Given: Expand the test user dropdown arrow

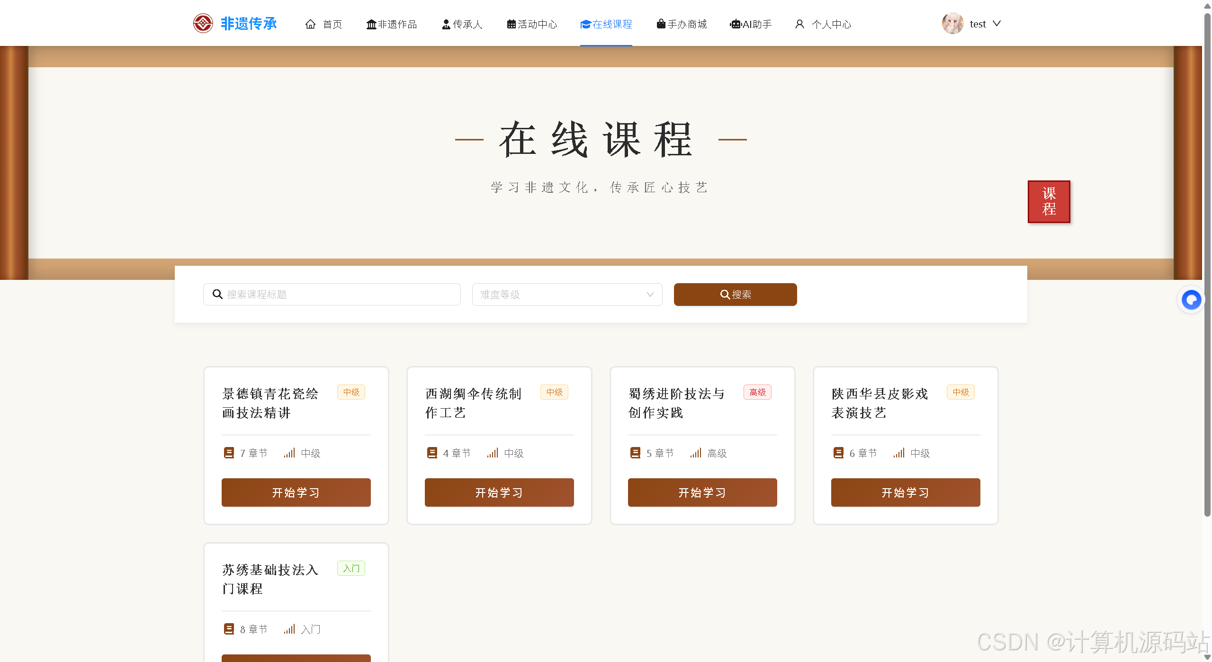Looking at the screenshot, I should coord(997,23).
